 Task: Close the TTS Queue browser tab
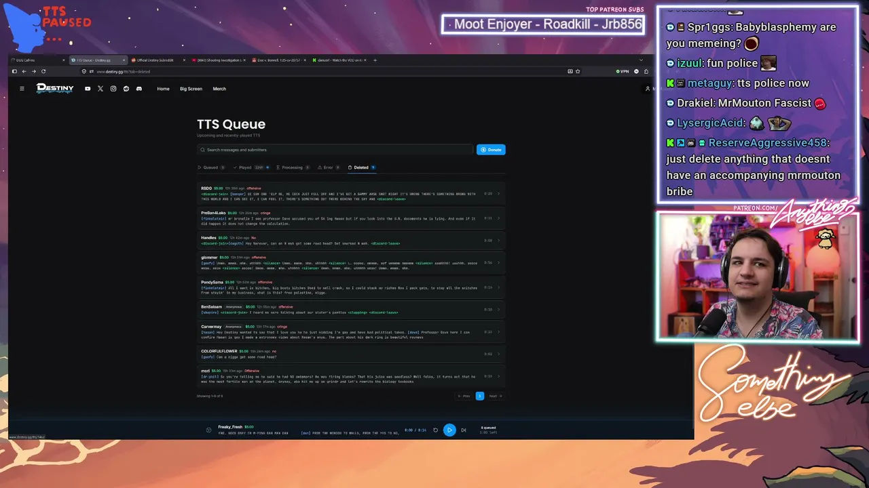pyautogui.click(x=123, y=60)
